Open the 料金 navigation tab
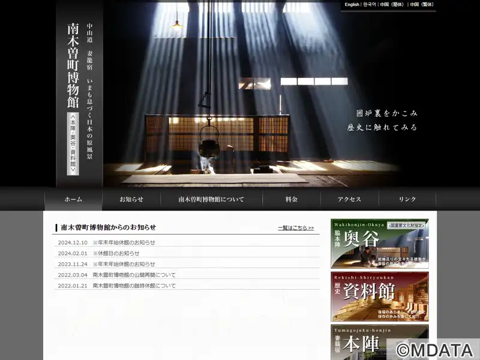The height and width of the screenshot is (360, 480). 292,199
